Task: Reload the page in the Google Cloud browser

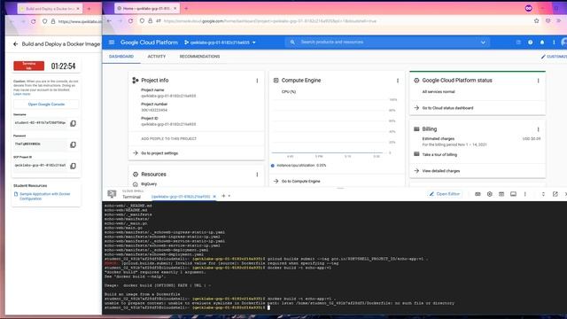Action: point(130,21)
